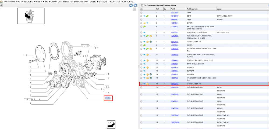The image size is (269, 129).
Task: Click the green arrow icon on row 98459487
Action: tap(147, 16)
